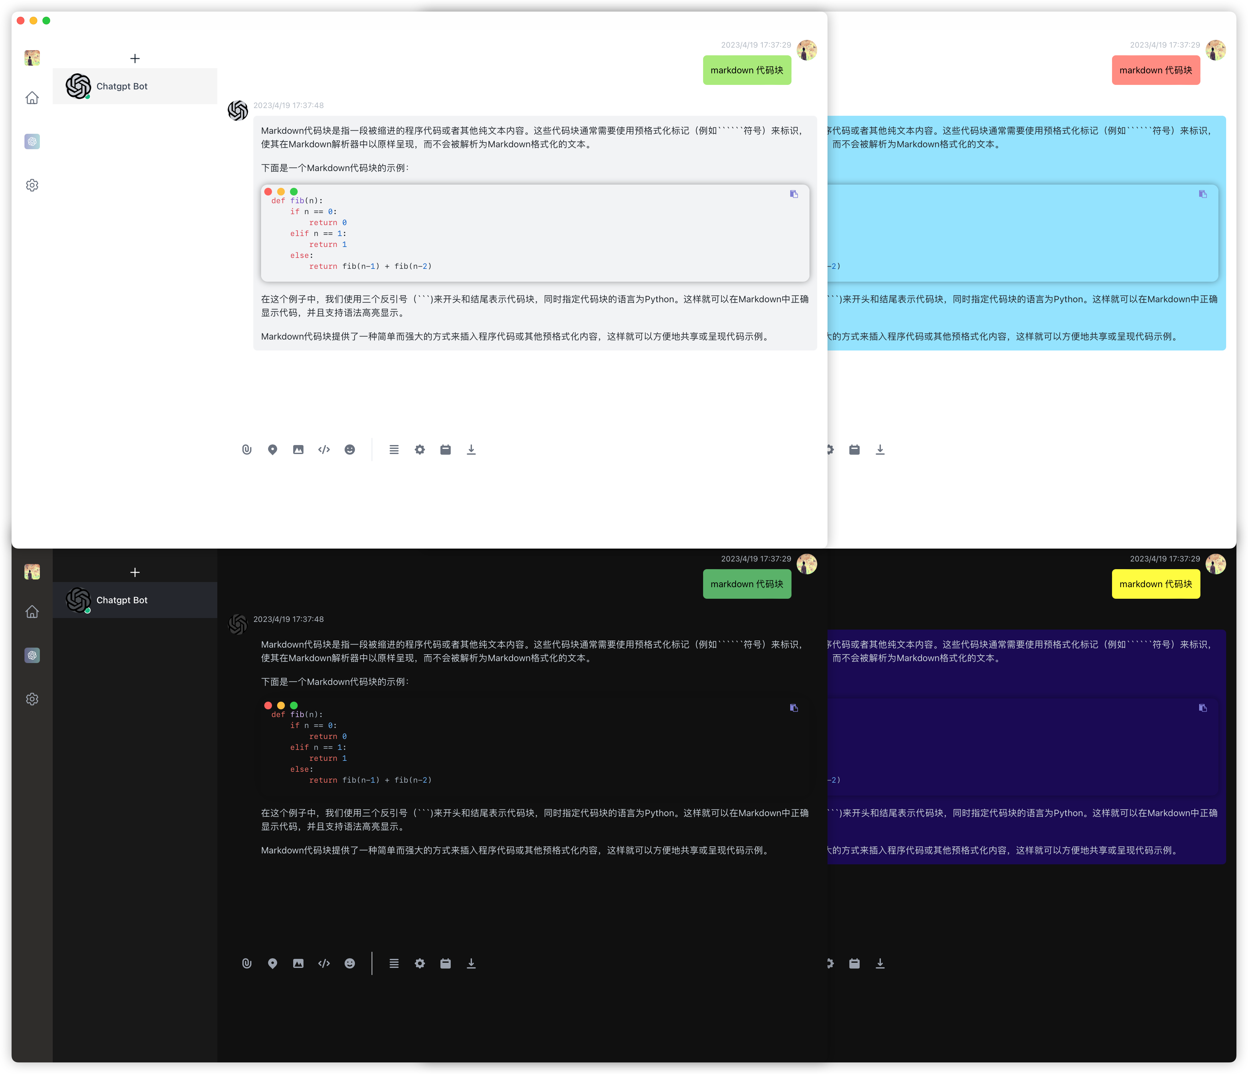Go to Home in light sidebar
The height and width of the screenshot is (1074, 1248).
(x=32, y=97)
